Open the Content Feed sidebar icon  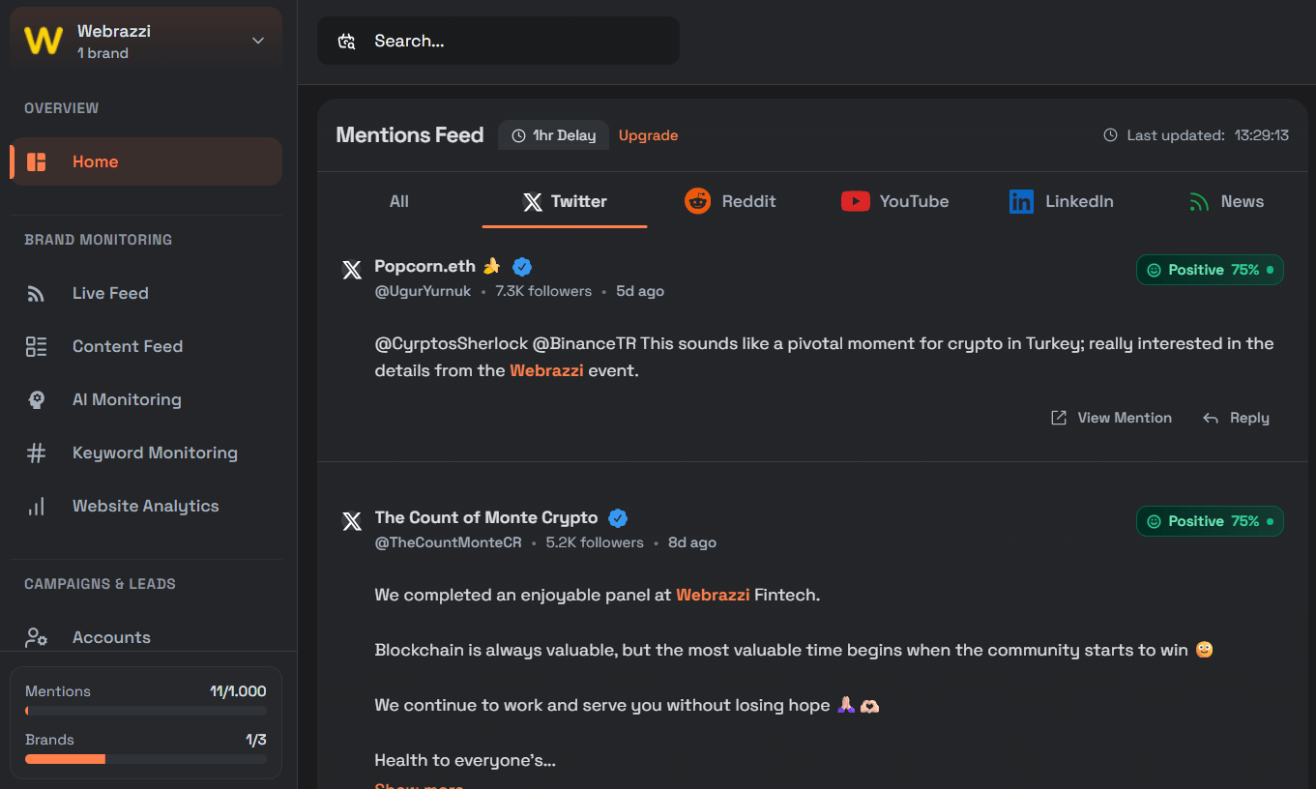[37, 346]
